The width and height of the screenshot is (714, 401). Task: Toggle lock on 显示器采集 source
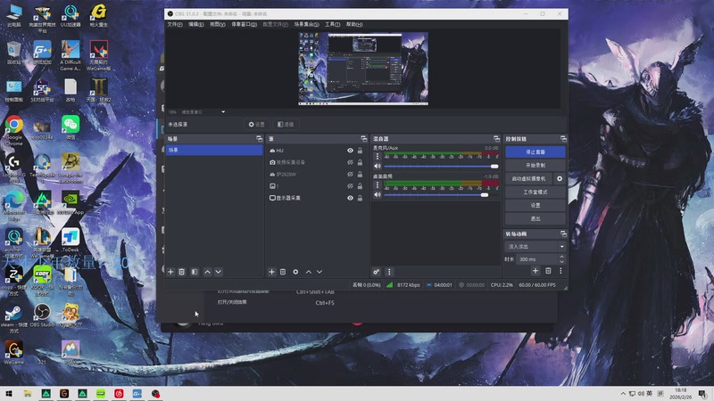point(360,198)
